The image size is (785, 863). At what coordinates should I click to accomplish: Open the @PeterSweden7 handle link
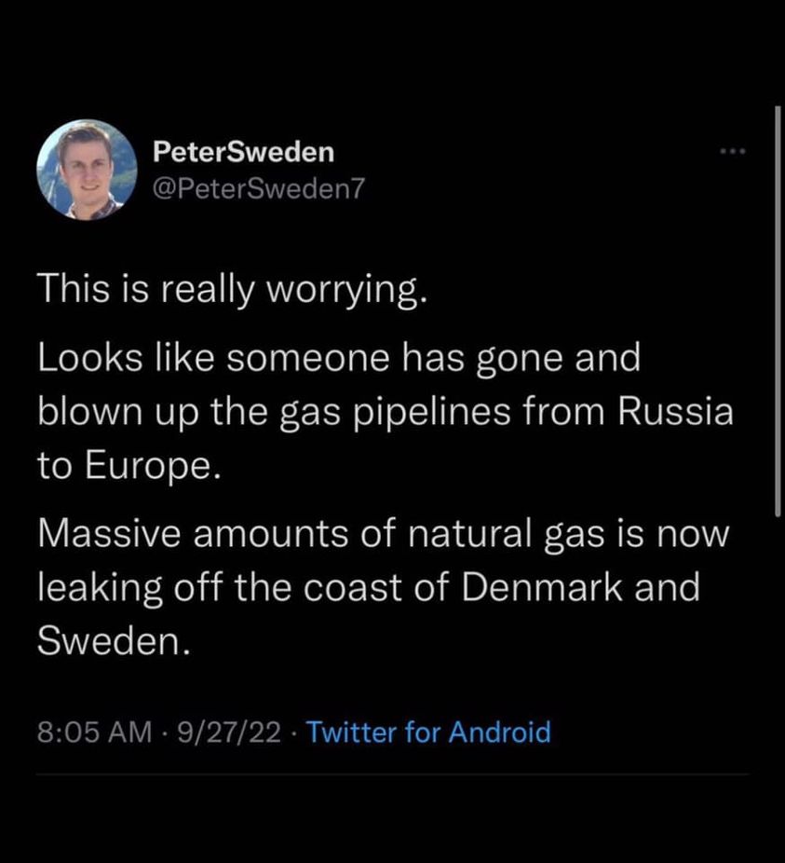[253, 188]
